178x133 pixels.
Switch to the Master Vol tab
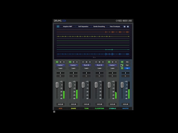click(x=127, y=68)
